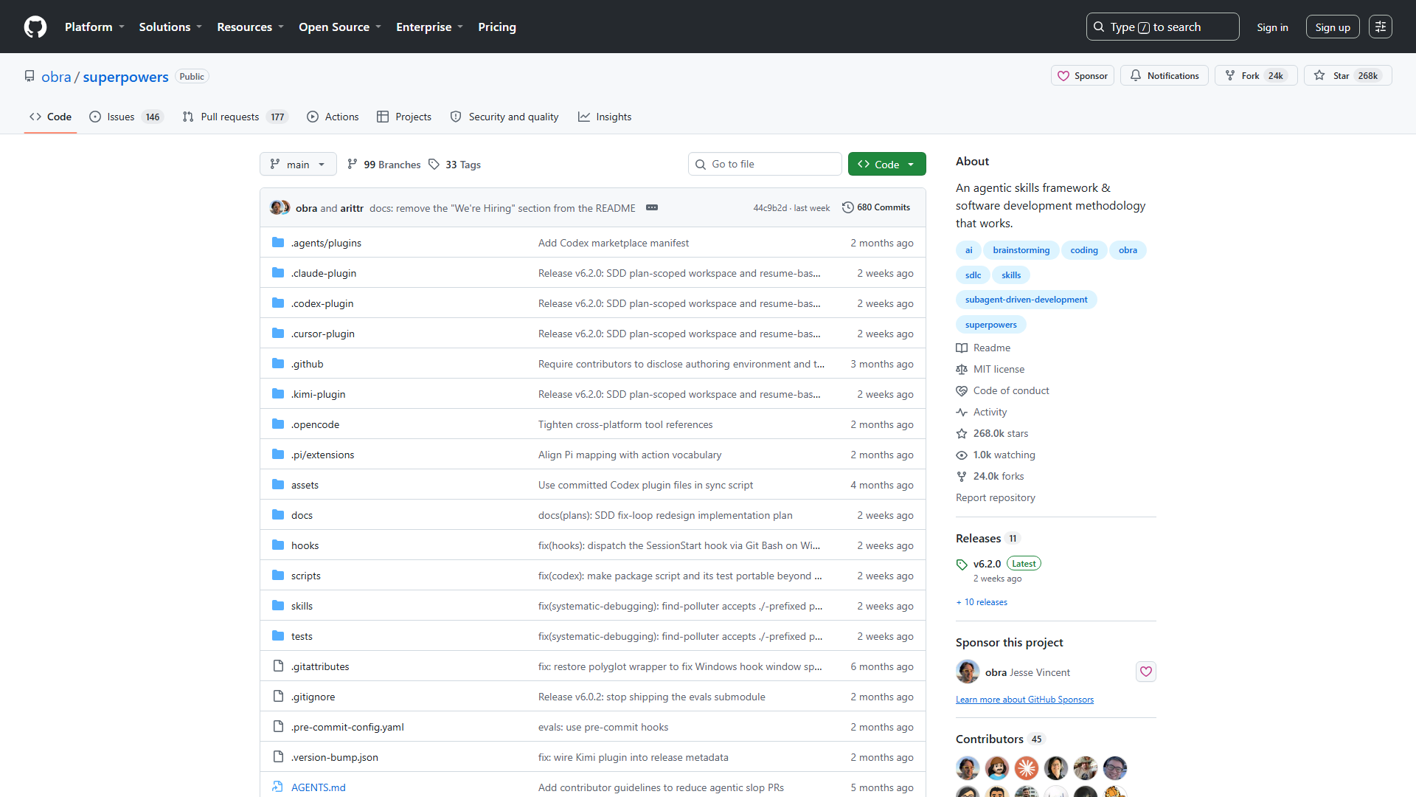Switch to the Pull requests tab

(235, 117)
